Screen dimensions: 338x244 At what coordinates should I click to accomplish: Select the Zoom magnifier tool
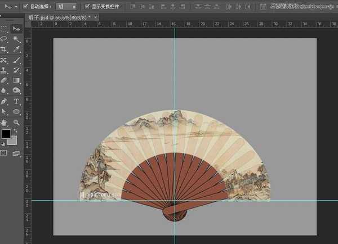tap(16, 121)
